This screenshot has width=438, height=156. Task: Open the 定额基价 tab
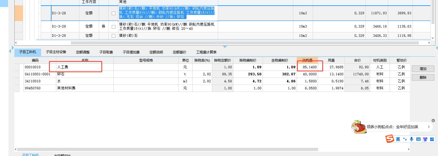pyautogui.click(x=180, y=52)
